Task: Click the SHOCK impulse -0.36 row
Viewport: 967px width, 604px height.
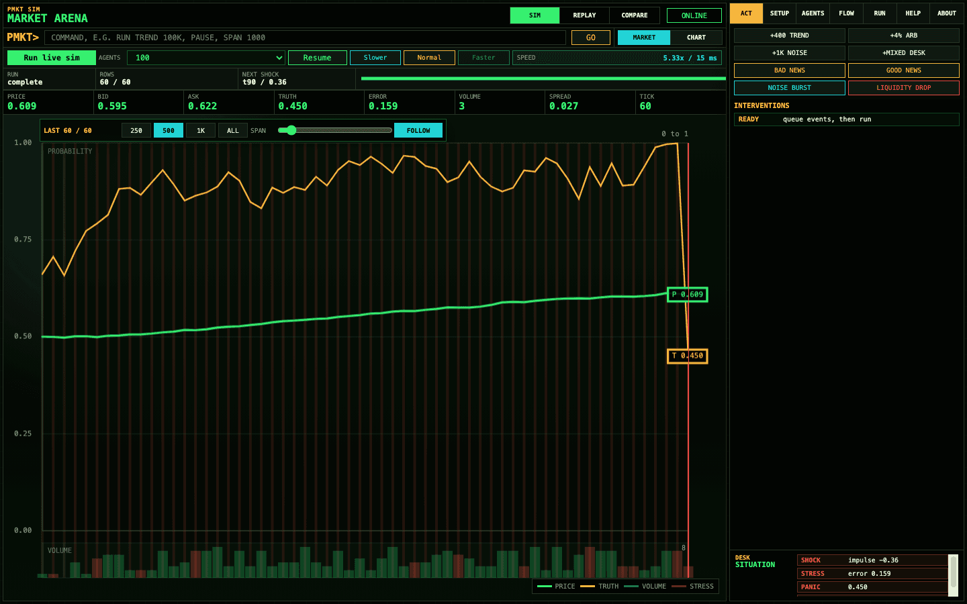Action: [872, 560]
